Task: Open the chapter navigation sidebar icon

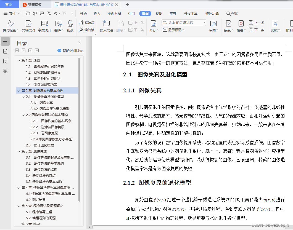Action: pyautogui.click(x=5, y=51)
